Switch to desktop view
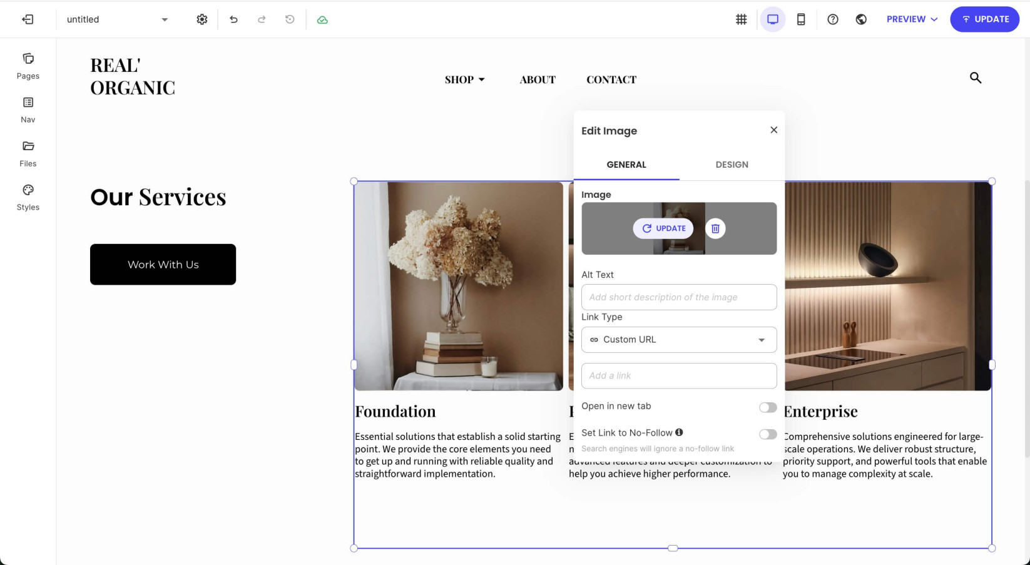Image resolution: width=1030 pixels, height=565 pixels. (773, 19)
